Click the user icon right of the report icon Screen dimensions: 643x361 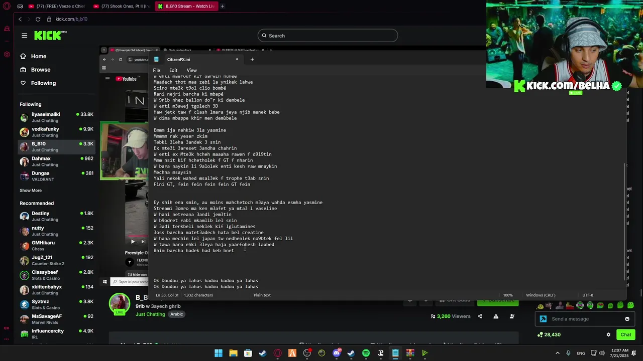pyautogui.click(x=512, y=316)
